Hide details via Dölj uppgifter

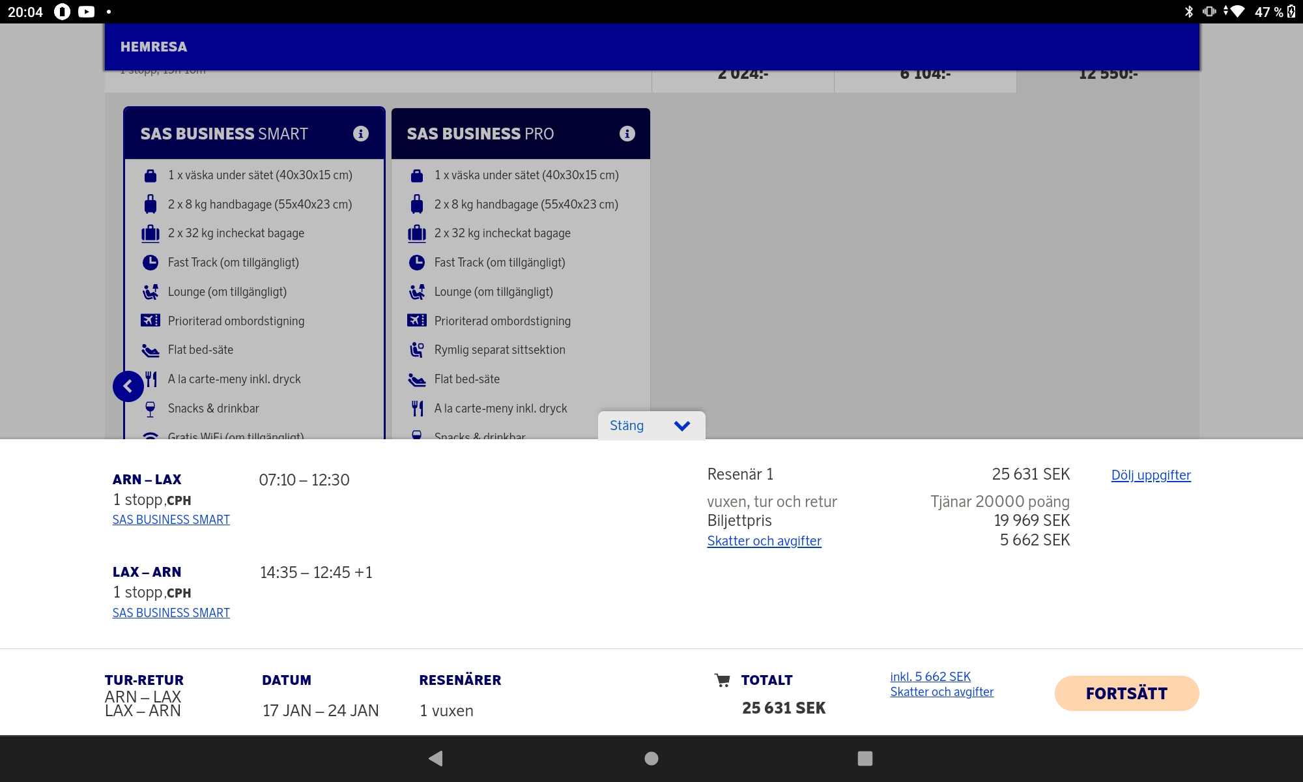[x=1151, y=475]
